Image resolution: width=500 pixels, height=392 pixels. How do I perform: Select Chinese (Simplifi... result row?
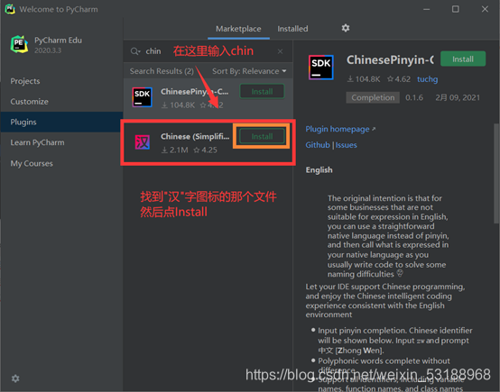(208, 142)
